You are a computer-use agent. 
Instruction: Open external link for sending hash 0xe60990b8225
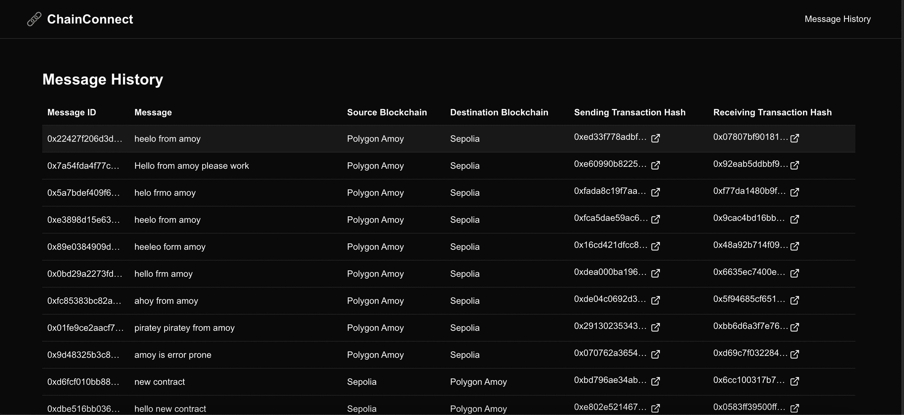tap(655, 165)
